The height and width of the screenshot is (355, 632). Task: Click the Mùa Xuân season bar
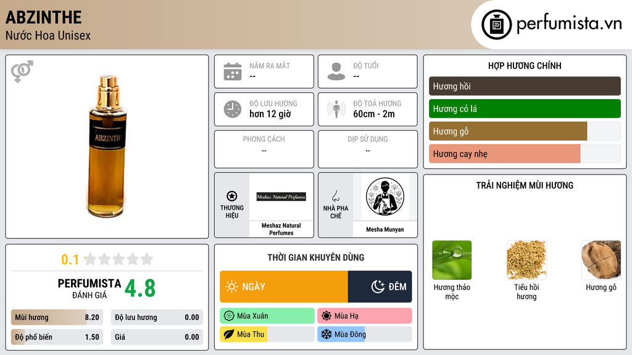point(267,316)
